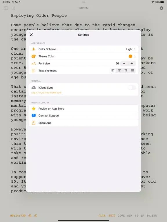Click the share arrow icon
Viewport: 167px width, 222px height.
click(x=34, y=123)
